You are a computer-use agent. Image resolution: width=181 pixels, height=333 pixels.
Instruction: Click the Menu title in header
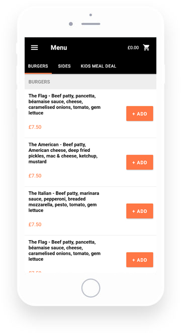tap(59, 47)
